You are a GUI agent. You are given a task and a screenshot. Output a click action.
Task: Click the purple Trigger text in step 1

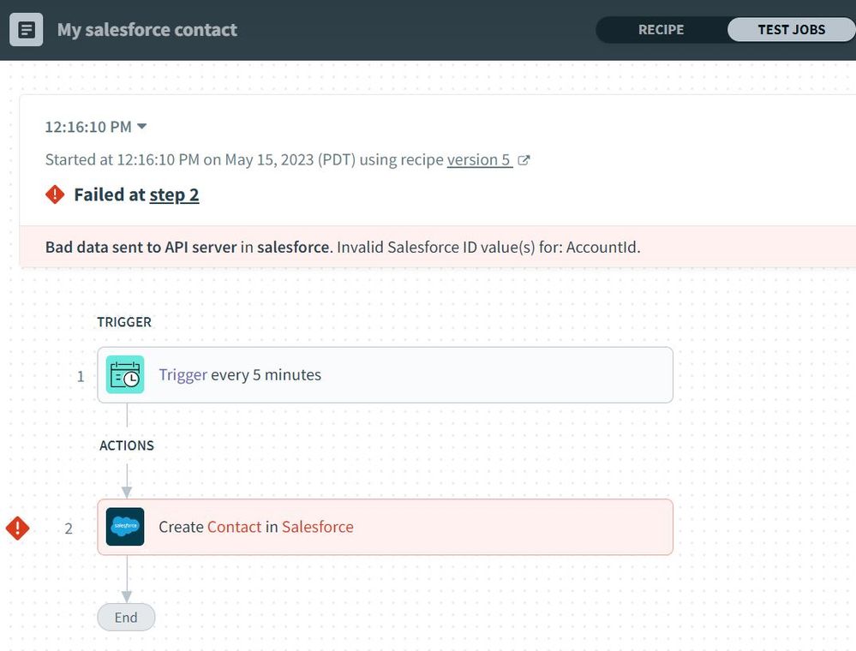tap(183, 375)
